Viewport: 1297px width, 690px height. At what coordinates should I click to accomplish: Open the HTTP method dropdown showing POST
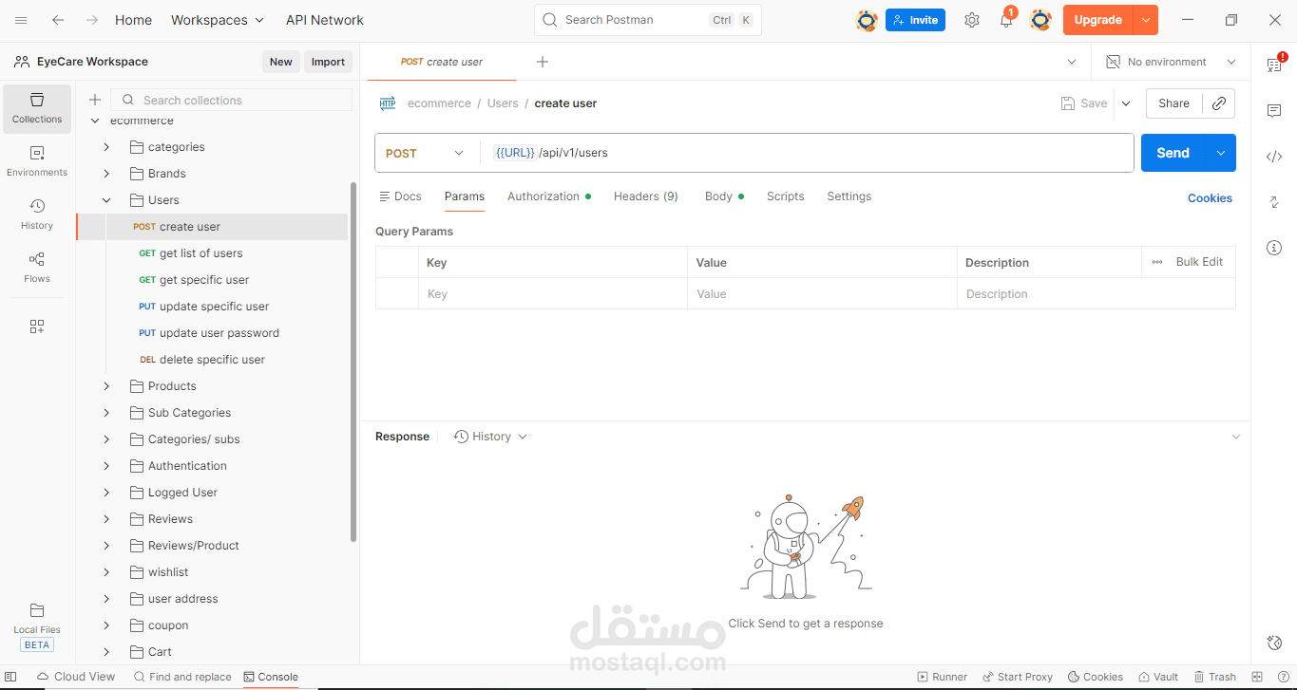(x=425, y=153)
